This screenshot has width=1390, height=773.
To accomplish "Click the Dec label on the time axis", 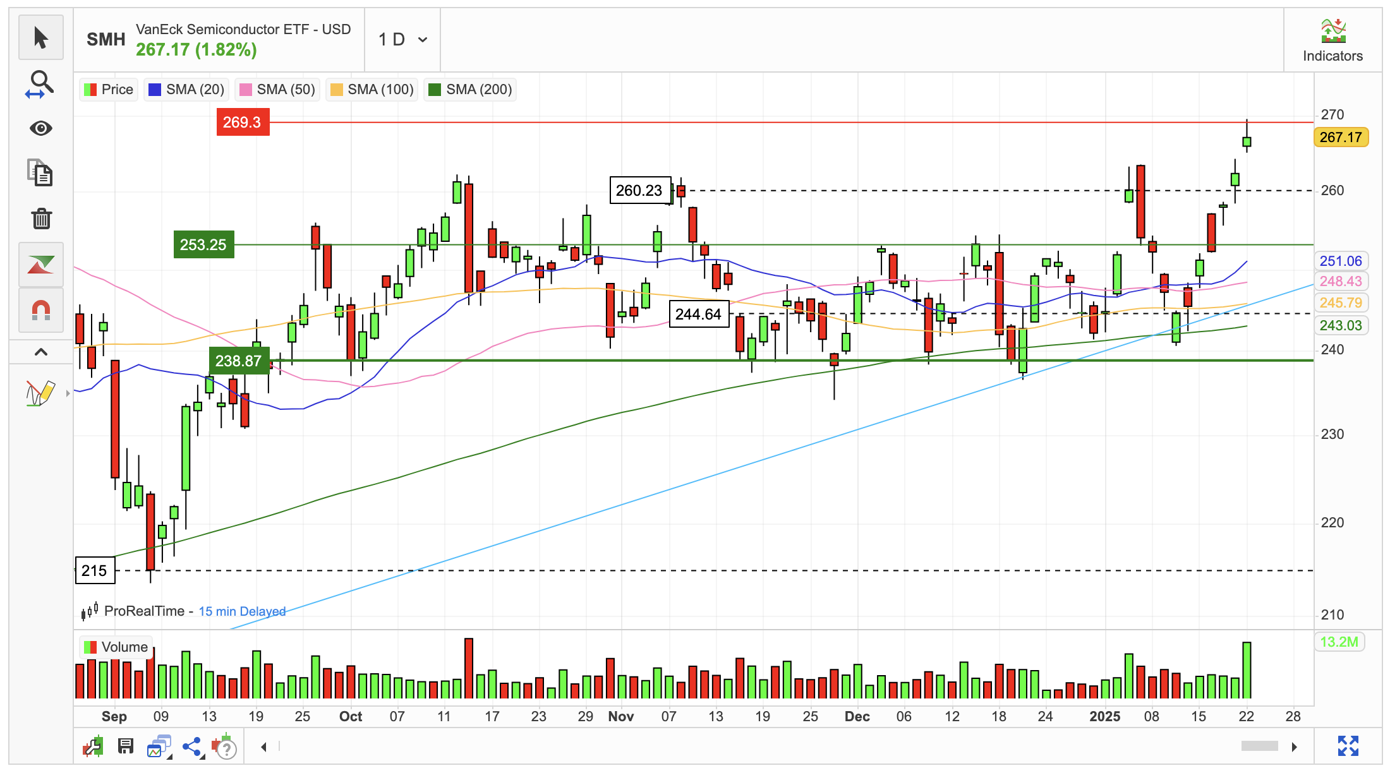I will [x=857, y=717].
